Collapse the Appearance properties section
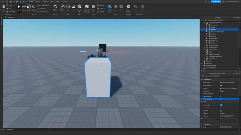 (202, 79)
